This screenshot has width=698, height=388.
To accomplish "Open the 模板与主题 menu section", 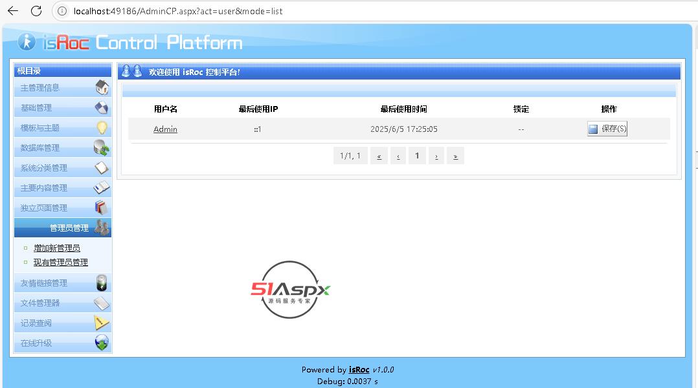I will (63, 127).
